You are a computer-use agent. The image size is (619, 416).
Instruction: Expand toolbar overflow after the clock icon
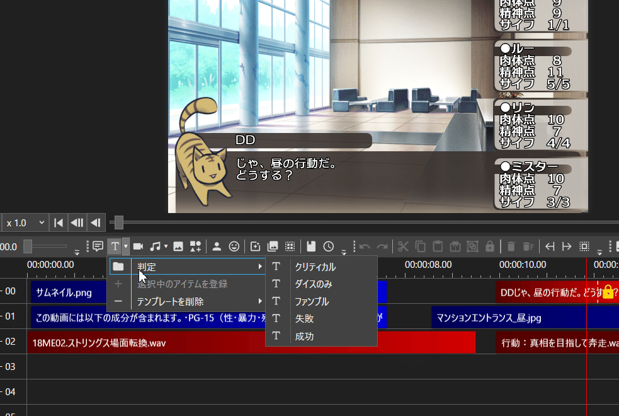[x=344, y=251]
